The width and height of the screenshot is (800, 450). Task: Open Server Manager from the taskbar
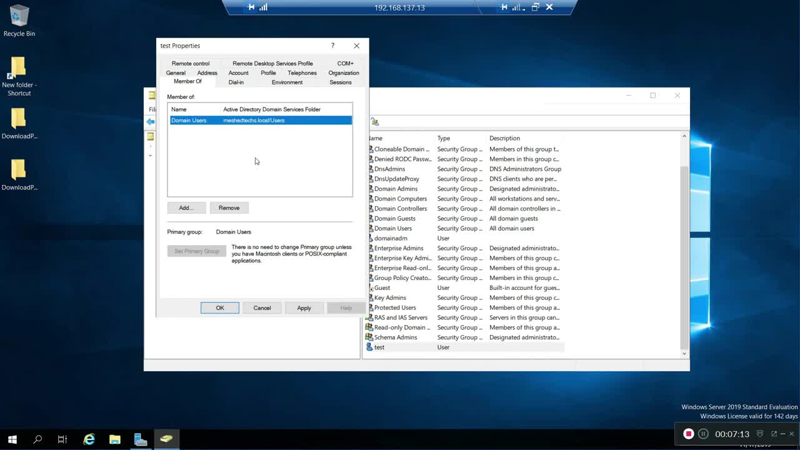tap(141, 439)
